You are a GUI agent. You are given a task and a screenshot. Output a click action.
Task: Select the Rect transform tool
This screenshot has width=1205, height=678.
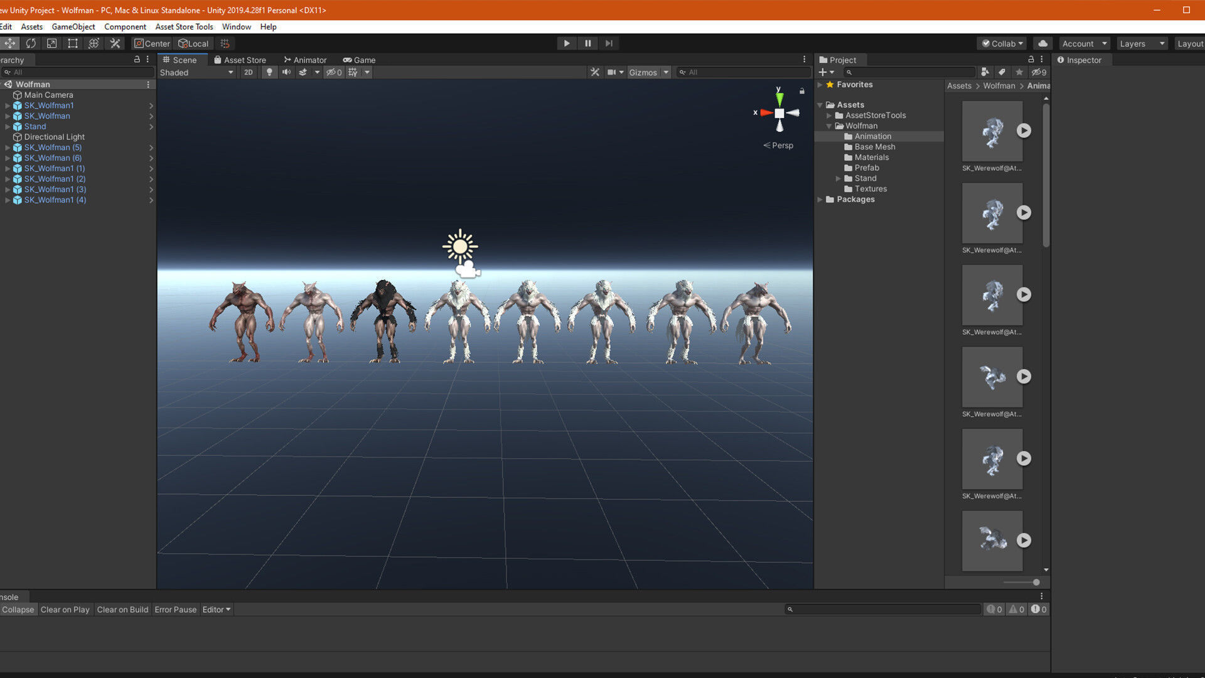pos(73,43)
